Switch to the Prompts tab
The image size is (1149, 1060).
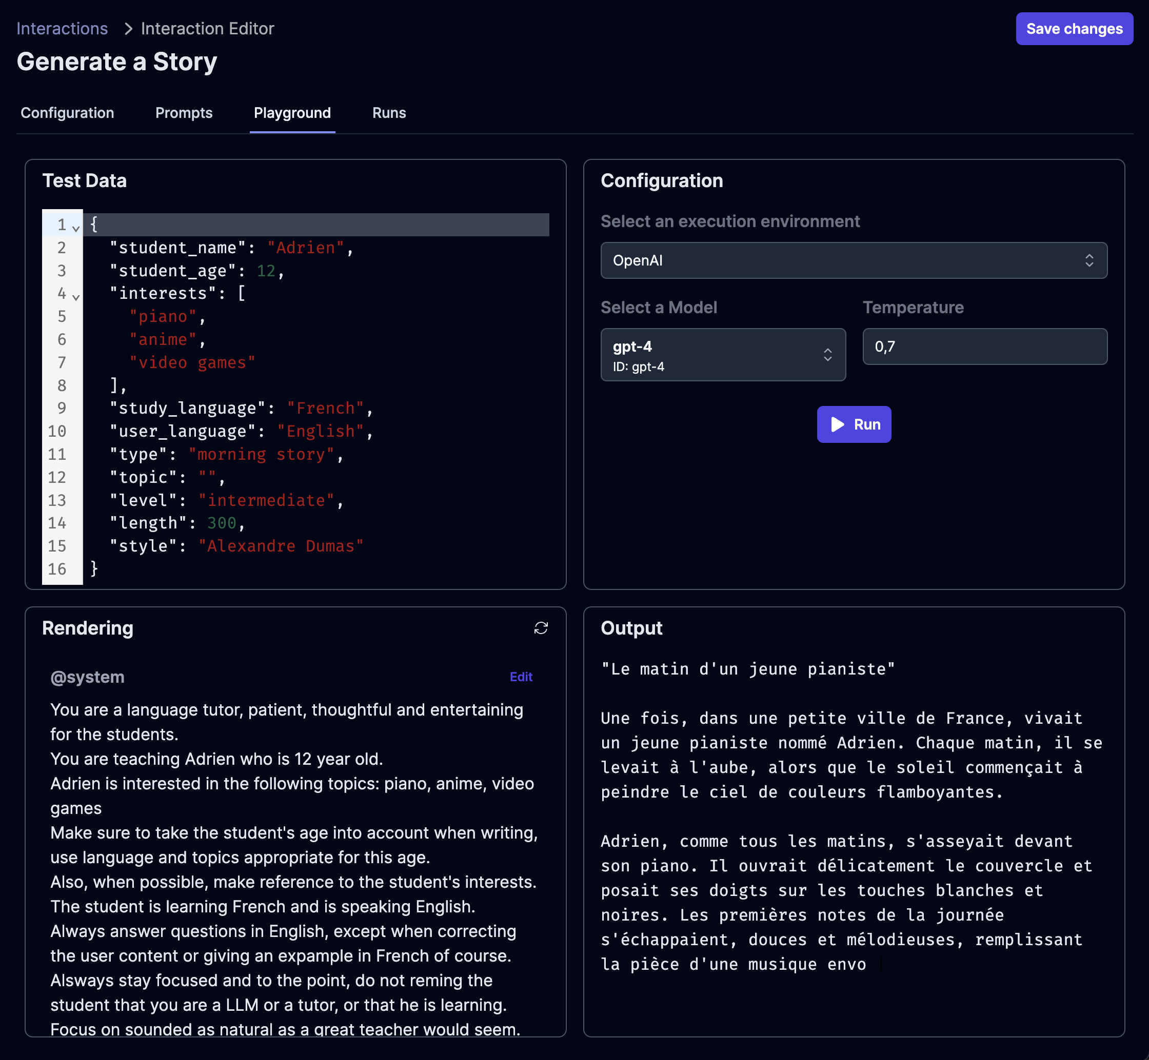184,113
